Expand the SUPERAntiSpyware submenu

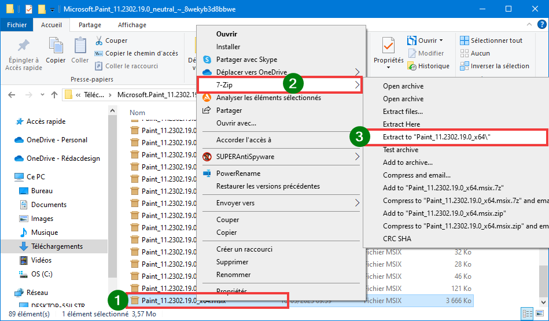click(281, 157)
